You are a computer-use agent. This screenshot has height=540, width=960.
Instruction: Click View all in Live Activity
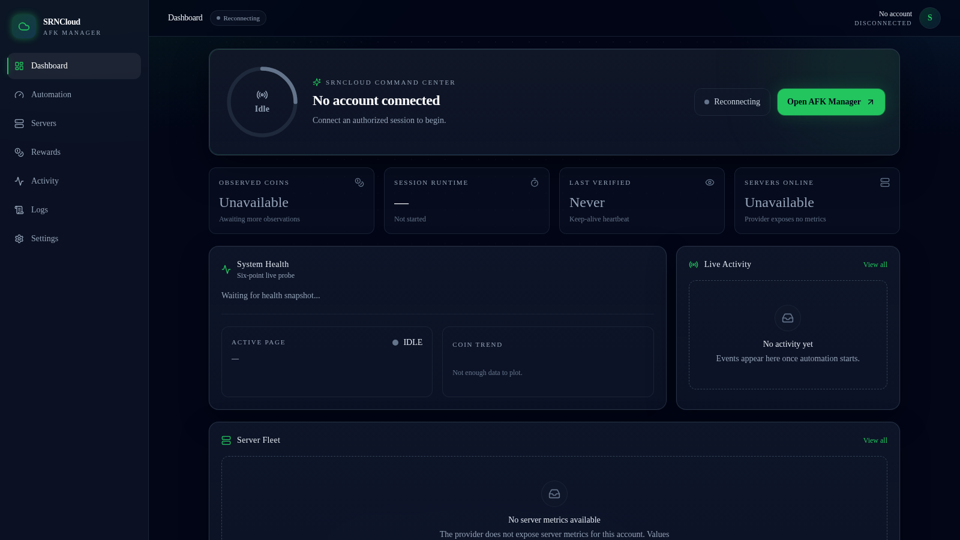(x=875, y=265)
